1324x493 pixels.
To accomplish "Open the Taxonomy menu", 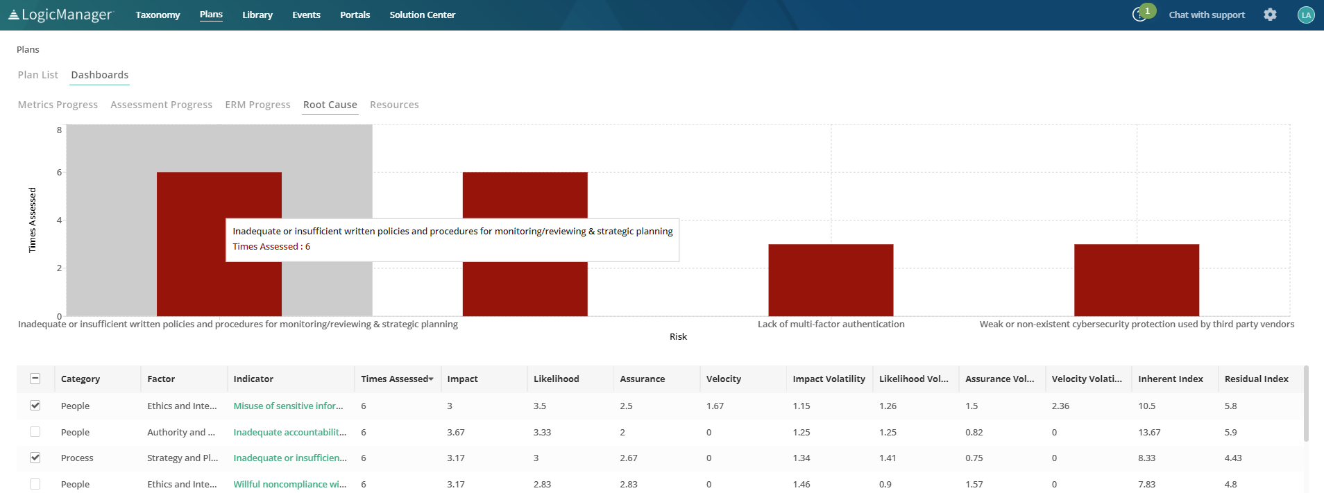I will click(x=158, y=15).
